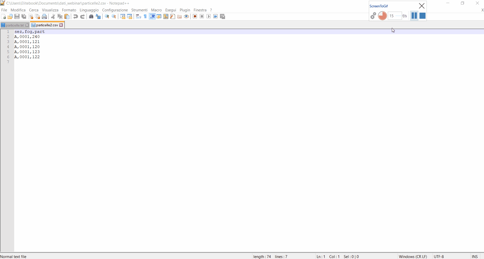
Task: Run macro multiple times icon
Action: pyautogui.click(x=215, y=16)
